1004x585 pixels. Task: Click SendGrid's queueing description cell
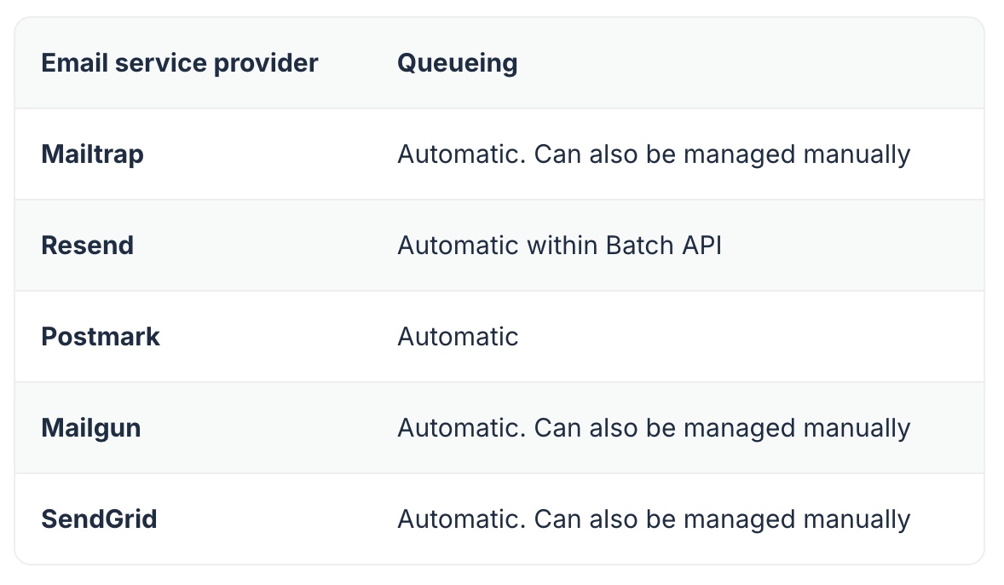pos(654,519)
